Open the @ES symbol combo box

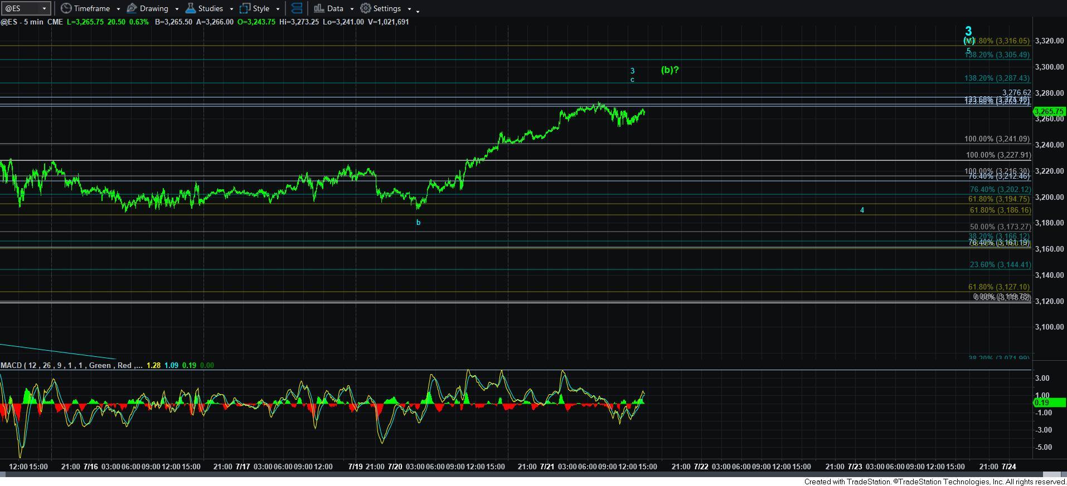point(26,8)
